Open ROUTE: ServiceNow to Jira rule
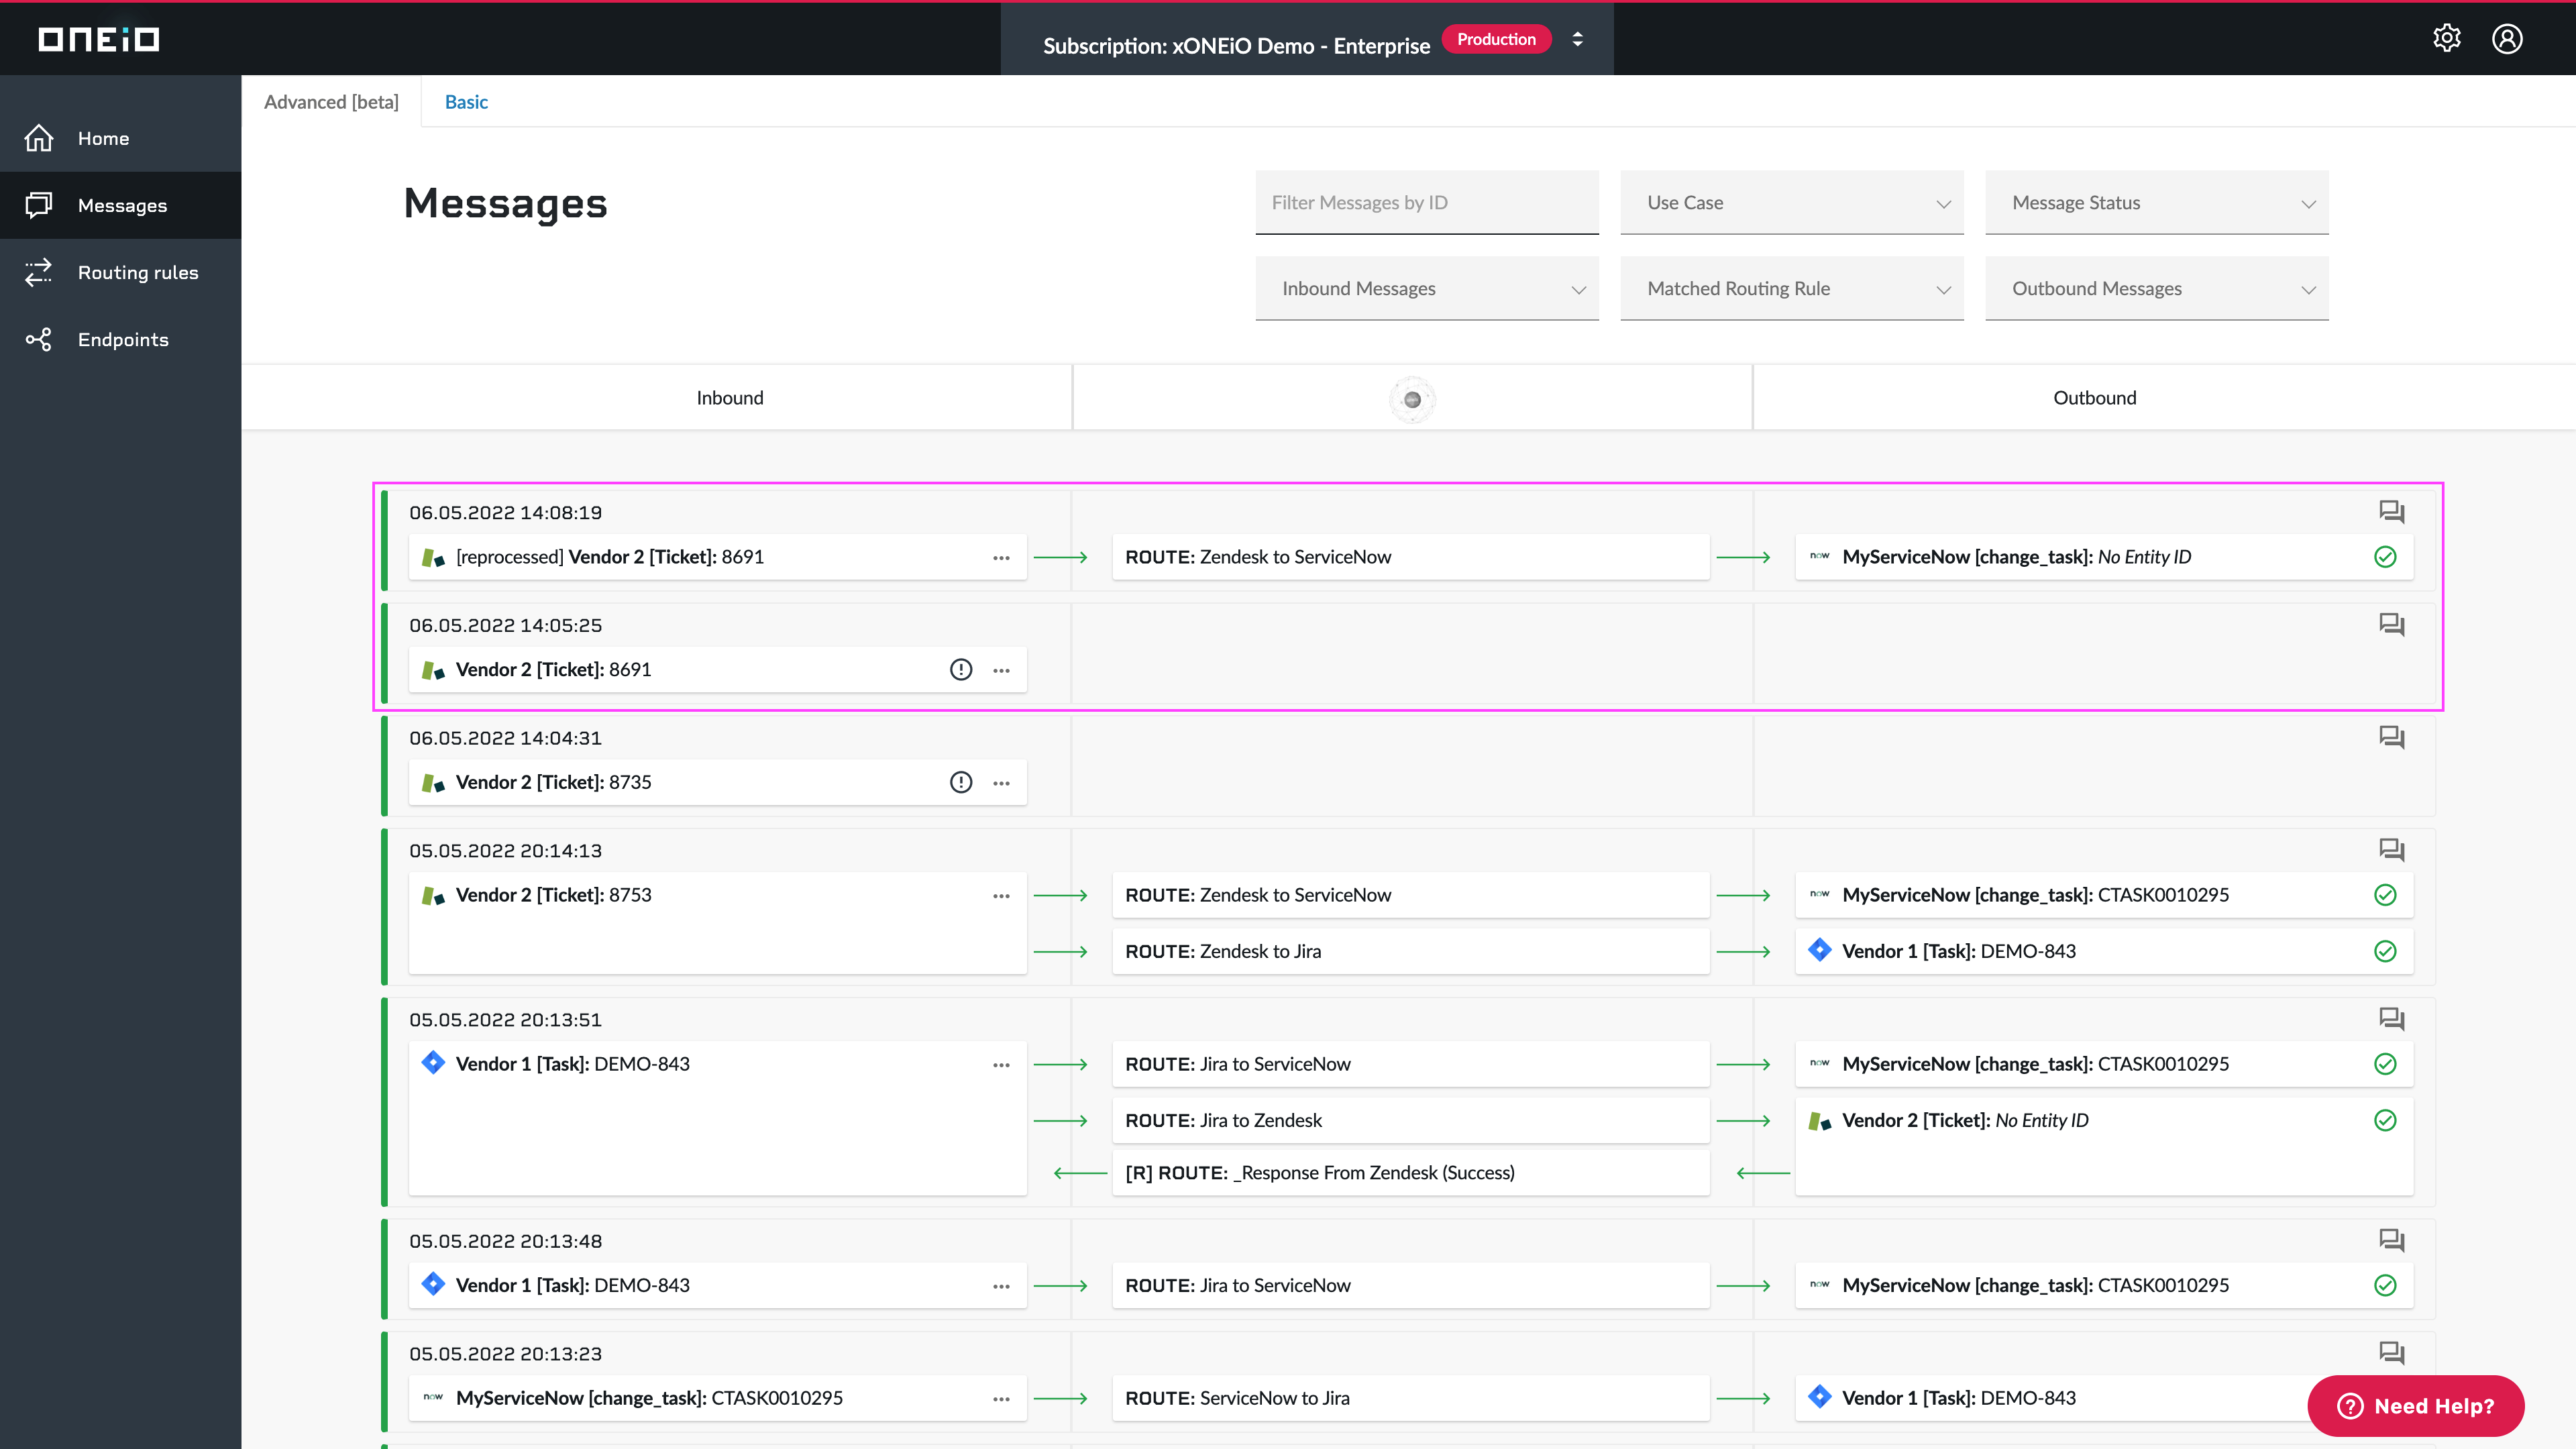This screenshot has width=2576, height=1449. (x=1410, y=1398)
